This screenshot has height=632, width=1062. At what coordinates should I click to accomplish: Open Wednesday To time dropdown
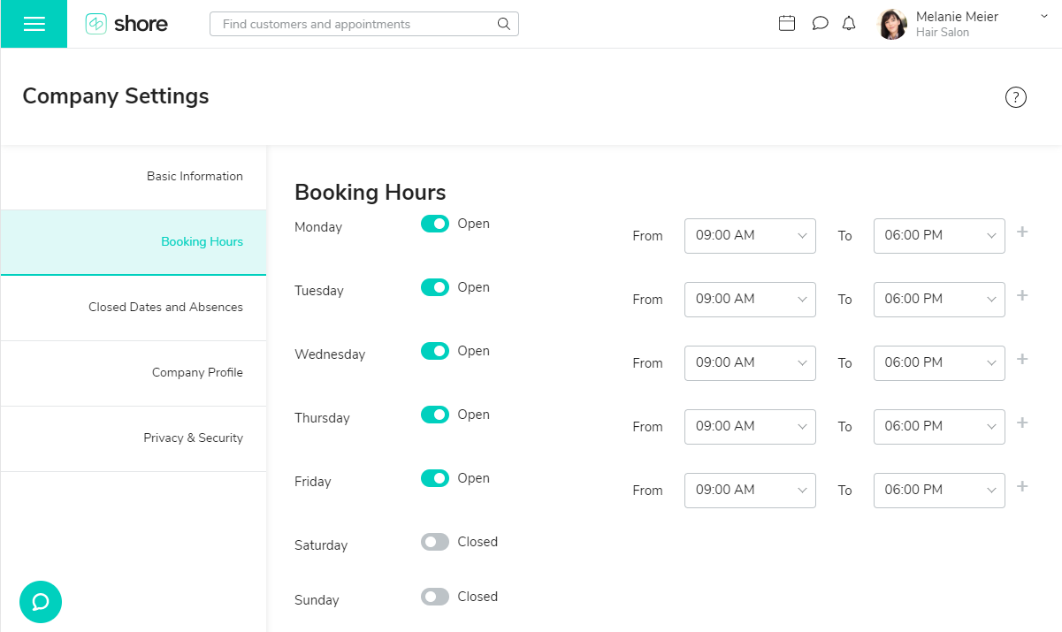pos(939,363)
